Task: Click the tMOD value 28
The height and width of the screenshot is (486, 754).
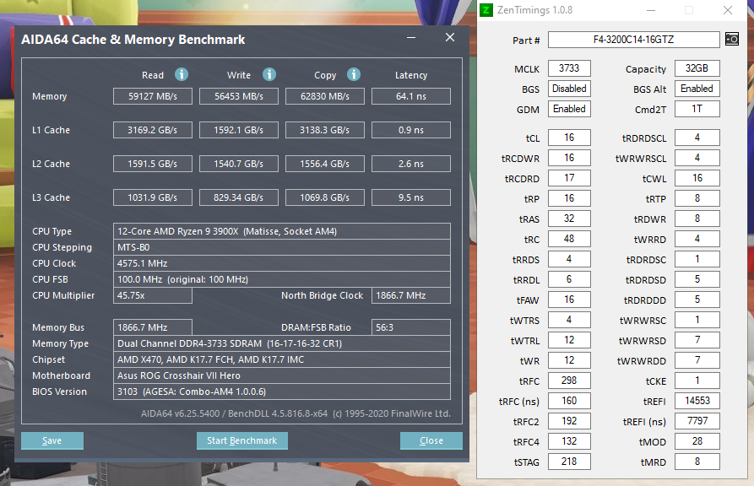Action: click(x=697, y=440)
